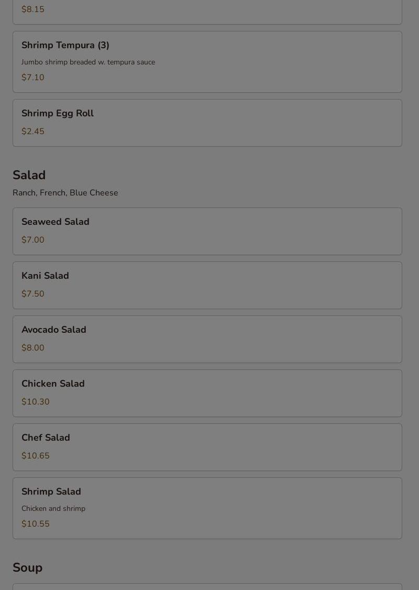Click the Chicken and shrimp description
The width and height of the screenshot is (419, 590).
point(53,509)
